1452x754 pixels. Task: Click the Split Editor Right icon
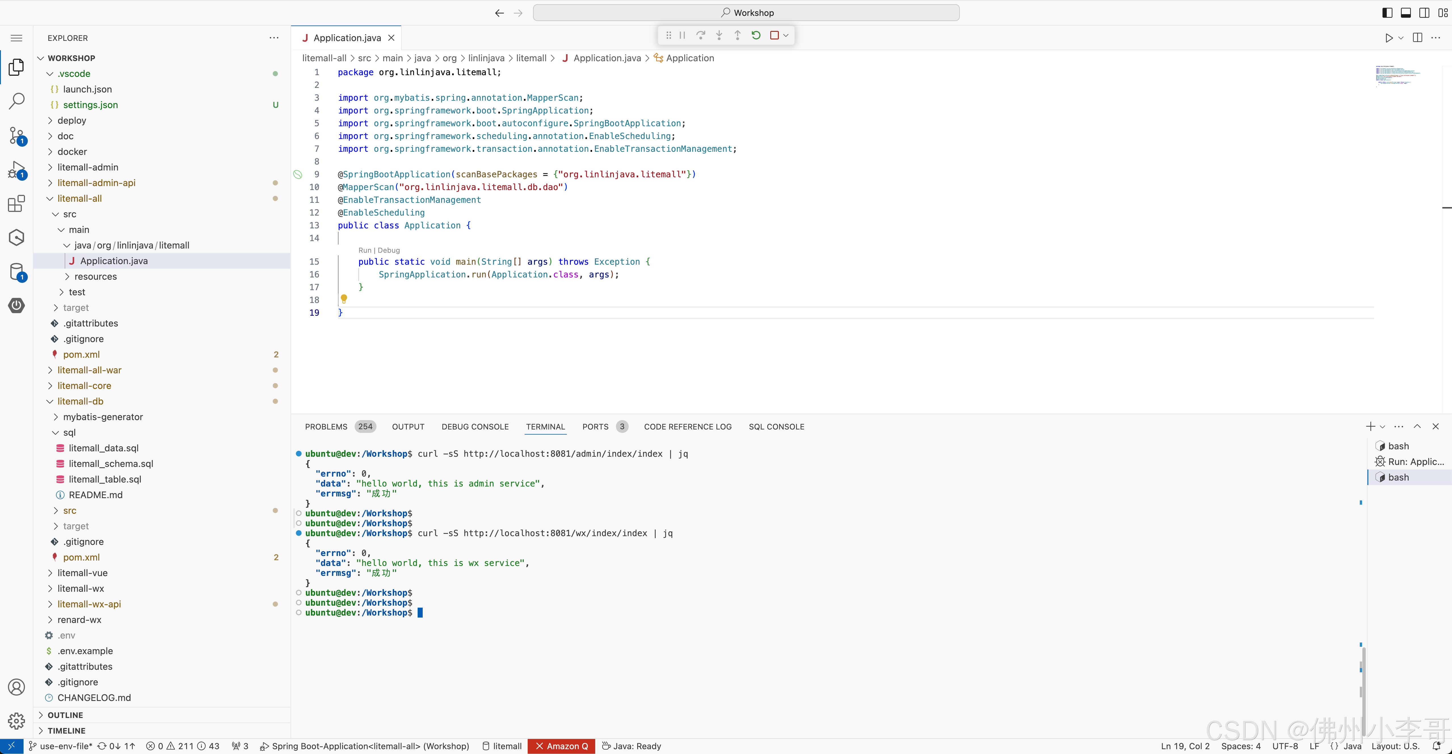1418,38
